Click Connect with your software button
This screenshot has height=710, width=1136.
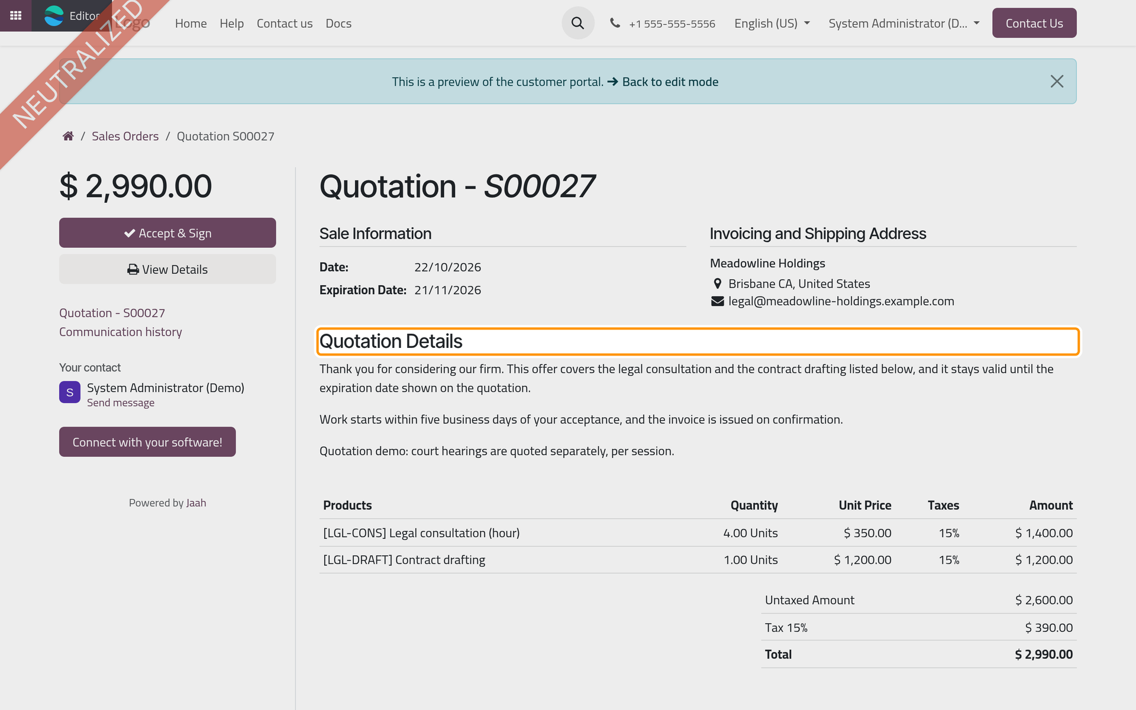click(147, 442)
